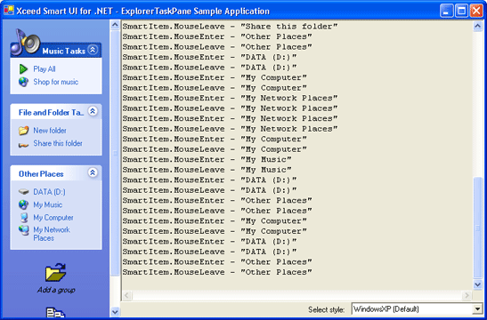Maximize the application window
The height and width of the screenshot is (320, 487).
point(461,12)
